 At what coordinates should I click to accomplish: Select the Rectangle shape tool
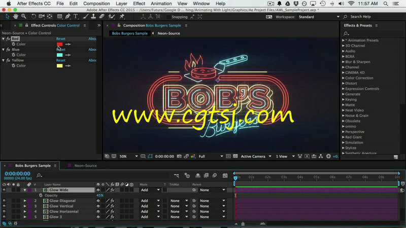[x=59, y=17]
